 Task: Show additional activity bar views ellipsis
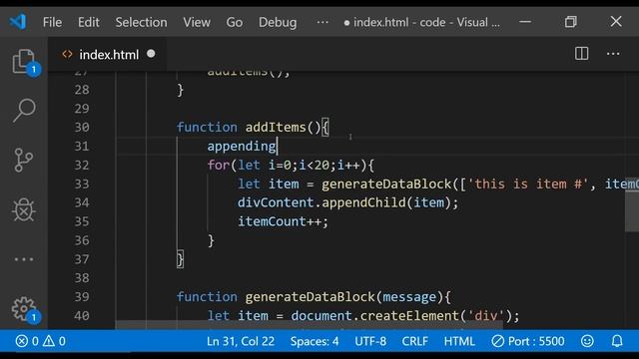(24, 259)
